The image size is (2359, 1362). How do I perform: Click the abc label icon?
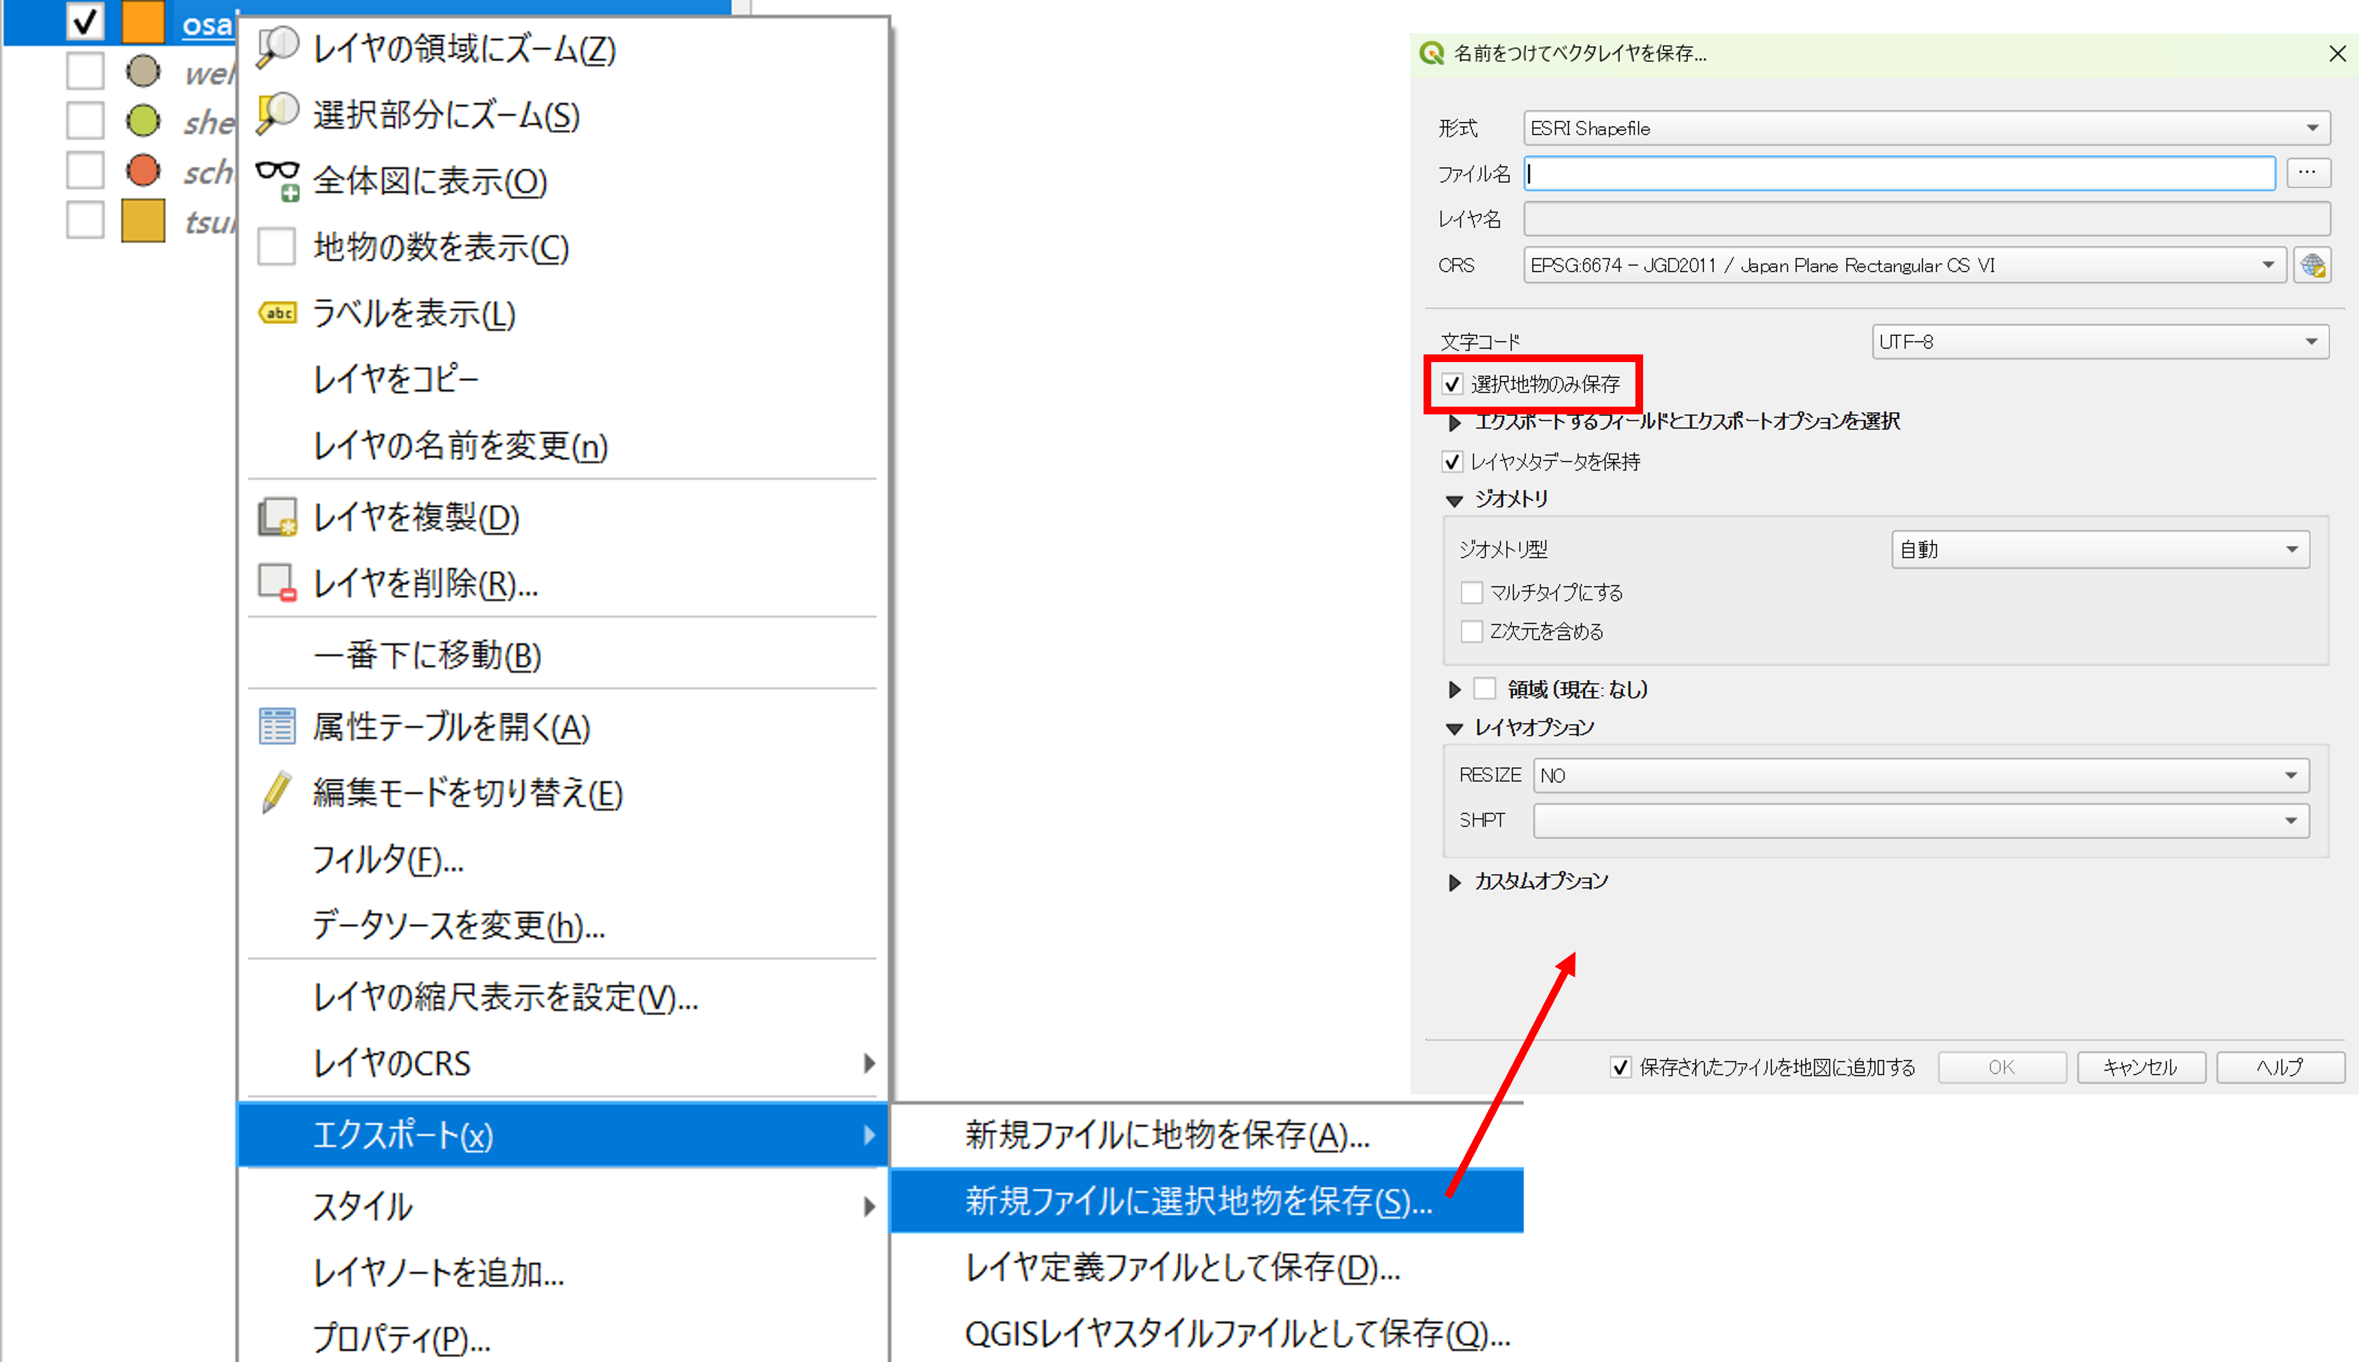point(278,313)
